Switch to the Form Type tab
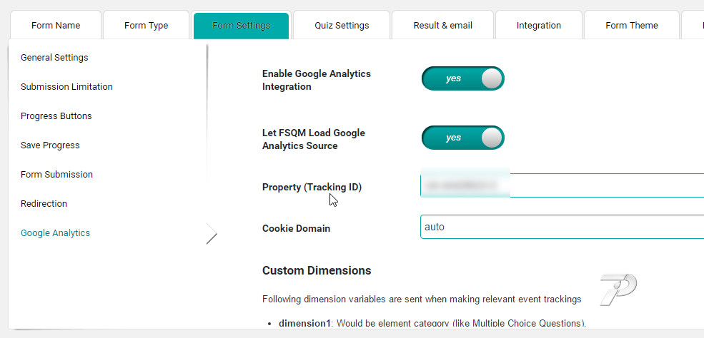Viewport: 704px width, 338px height. pos(147,26)
